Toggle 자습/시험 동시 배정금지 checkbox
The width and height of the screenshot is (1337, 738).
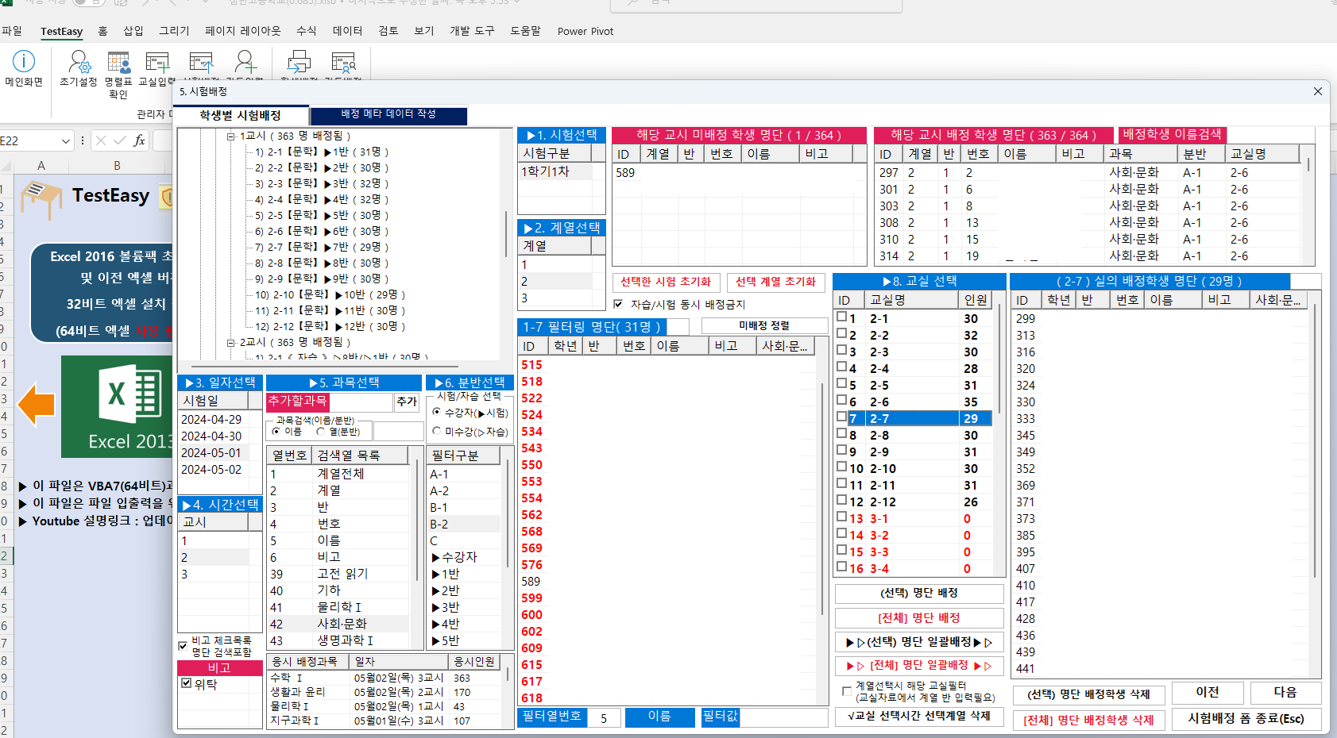(x=618, y=304)
